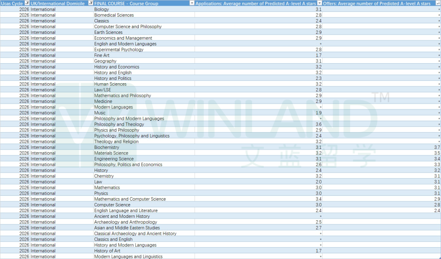Click the Earth Sciences cell
The width and height of the screenshot is (441, 259).
[144, 32]
